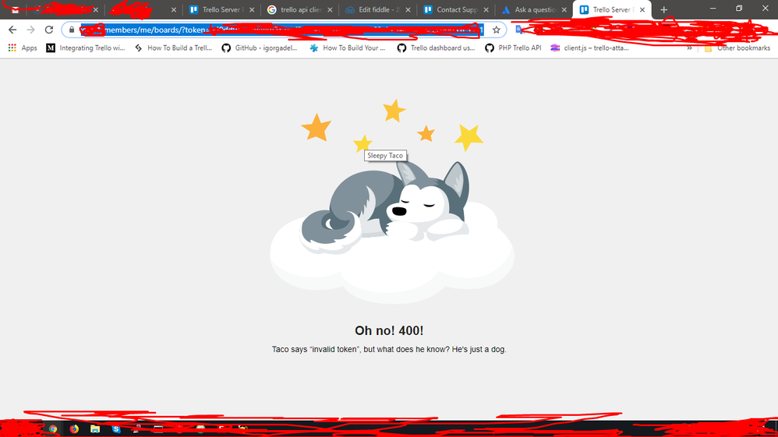Screen dimensions: 778x437
Task: Expand the hidden bookmarks chevron
Action: click(x=689, y=48)
